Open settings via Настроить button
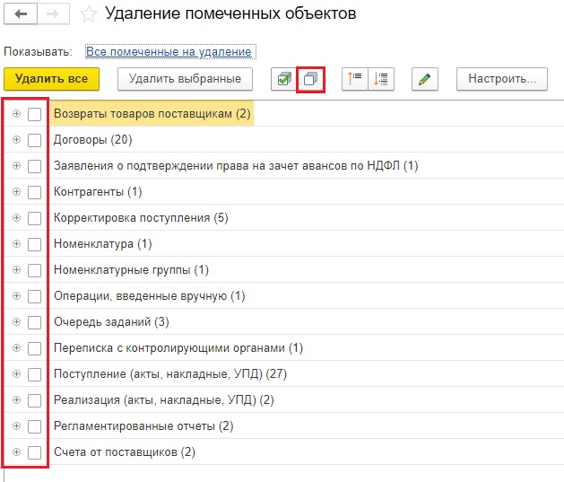 click(501, 79)
